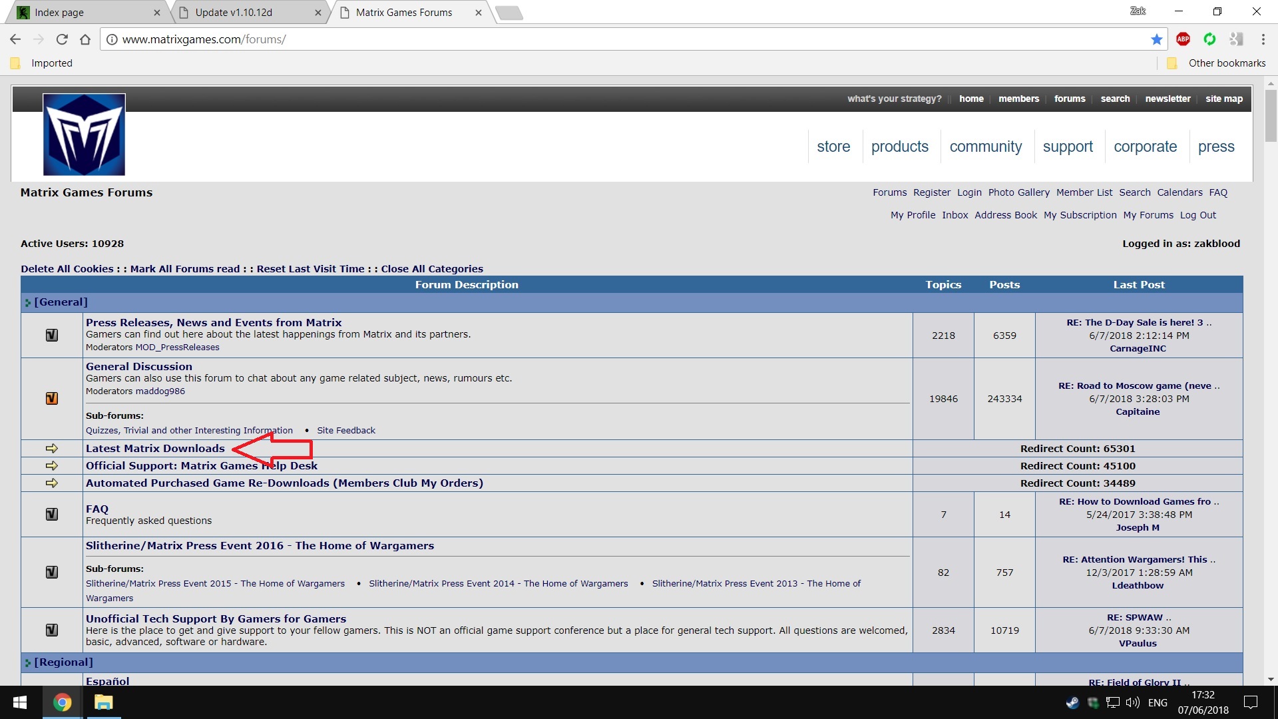Open the Address Book link
1278x719 pixels.
click(1006, 215)
